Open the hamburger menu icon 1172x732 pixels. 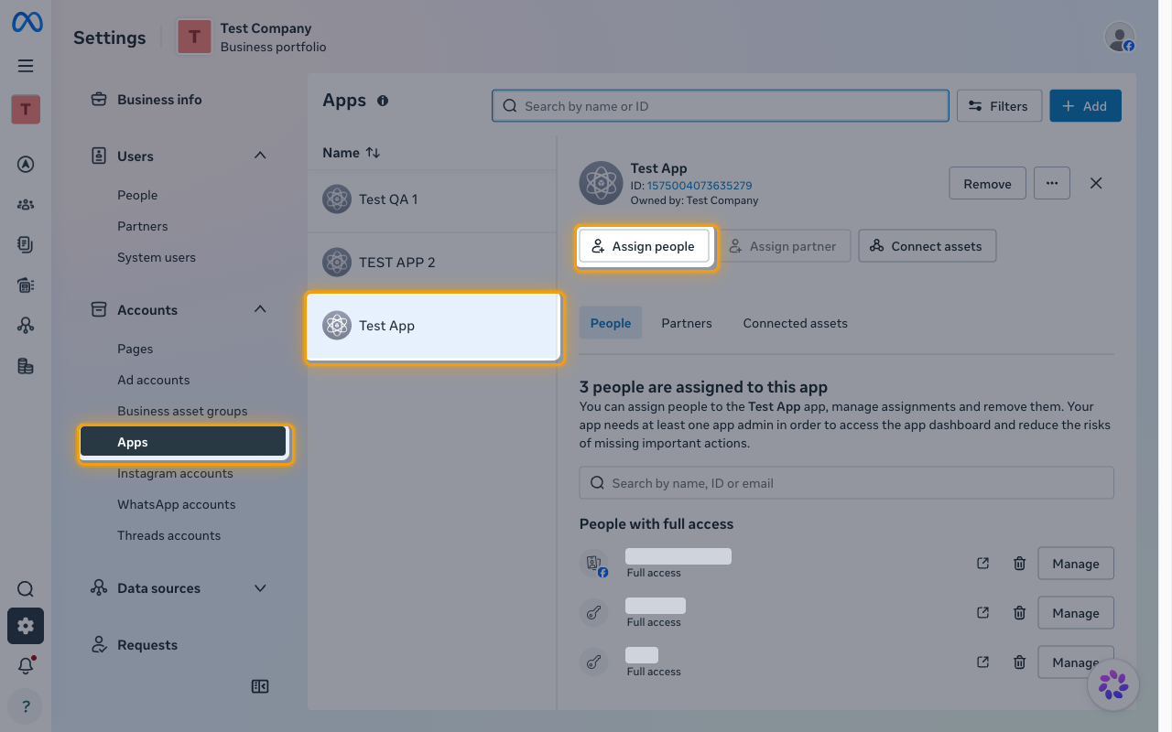pos(26,66)
